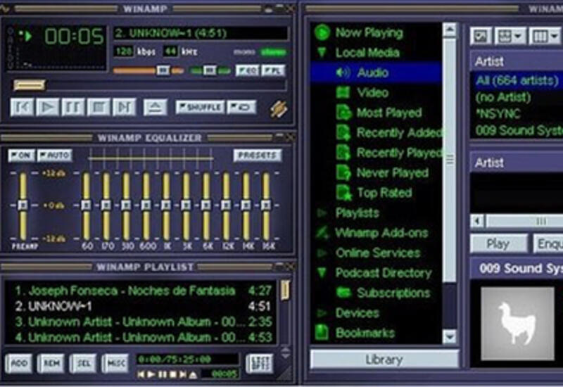Click the 1K equalizer band slider
The height and width of the screenshot is (387, 563).
(x=166, y=205)
